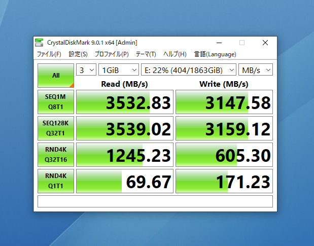Open the test count dropdown showing 3

(86, 69)
